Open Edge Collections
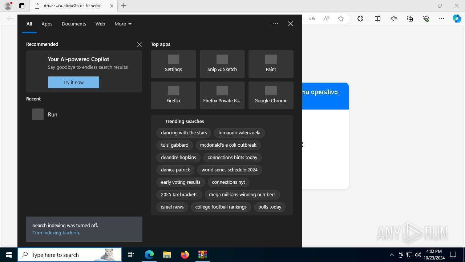The width and height of the screenshot is (465, 262). point(410,19)
